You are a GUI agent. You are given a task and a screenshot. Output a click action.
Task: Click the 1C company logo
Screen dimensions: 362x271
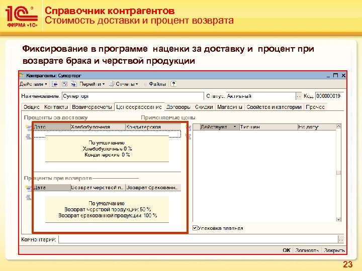pyautogui.click(x=22, y=17)
